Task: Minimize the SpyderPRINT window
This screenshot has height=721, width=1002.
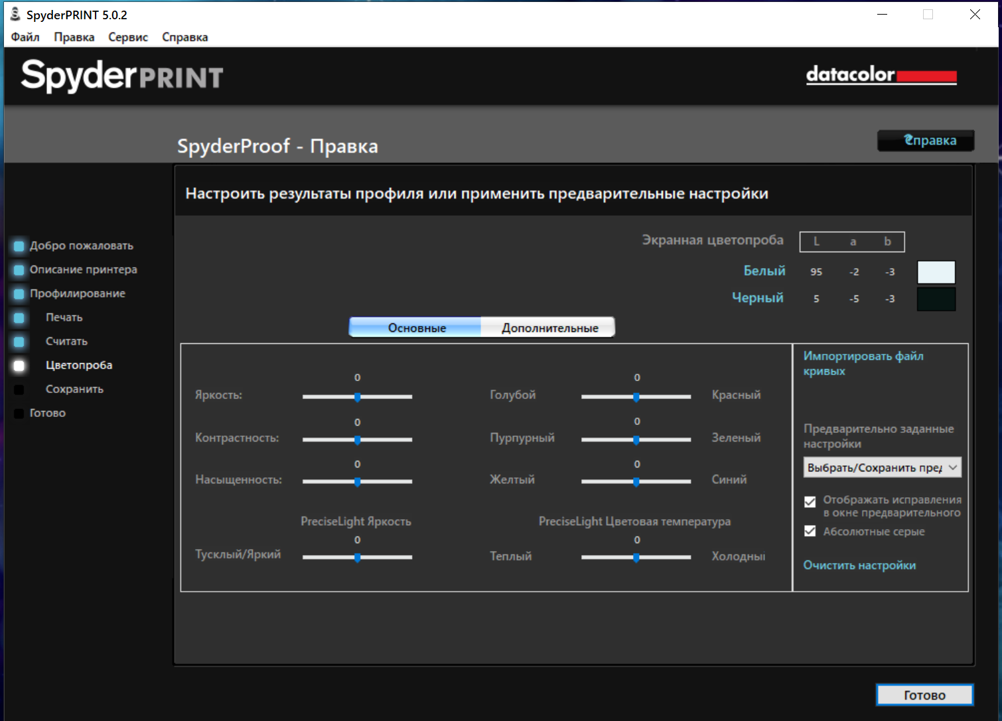Action: point(882,15)
